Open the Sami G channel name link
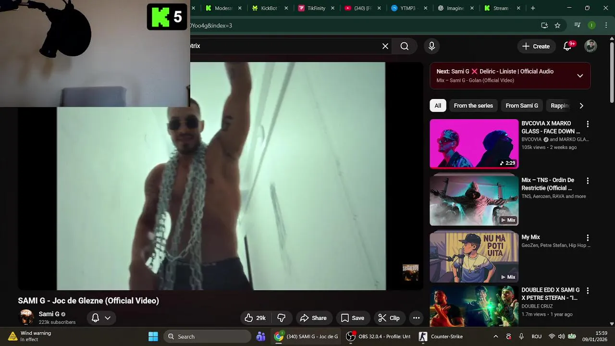 pos(49,314)
